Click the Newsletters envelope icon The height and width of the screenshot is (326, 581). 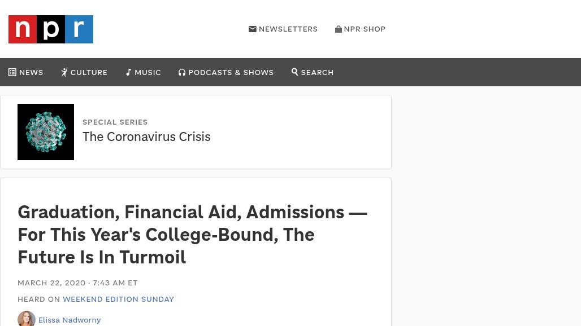[253, 29]
